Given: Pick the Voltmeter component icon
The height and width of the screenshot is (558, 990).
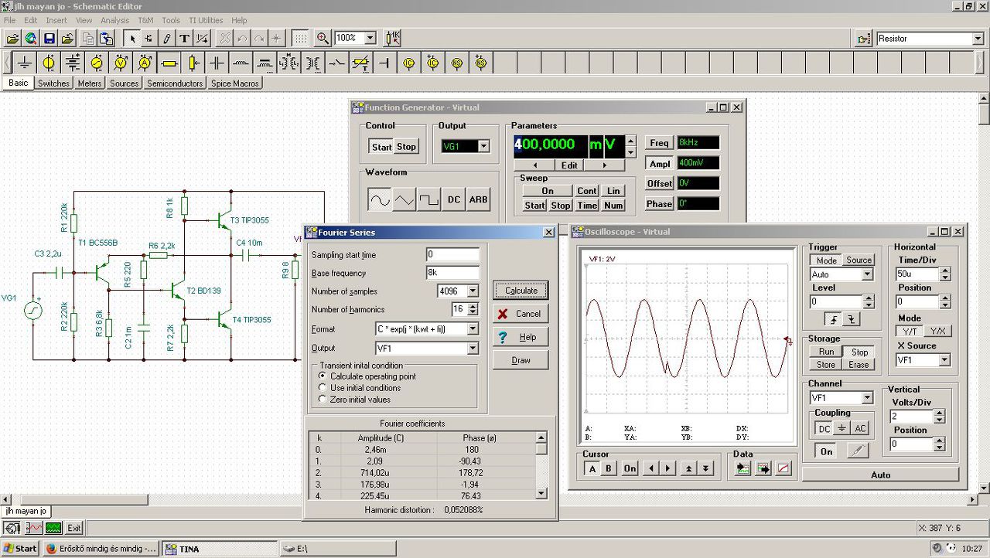Looking at the screenshot, I should [121, 63].
